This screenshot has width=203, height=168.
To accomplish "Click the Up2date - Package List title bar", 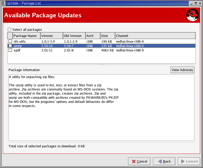I will 97,3.
